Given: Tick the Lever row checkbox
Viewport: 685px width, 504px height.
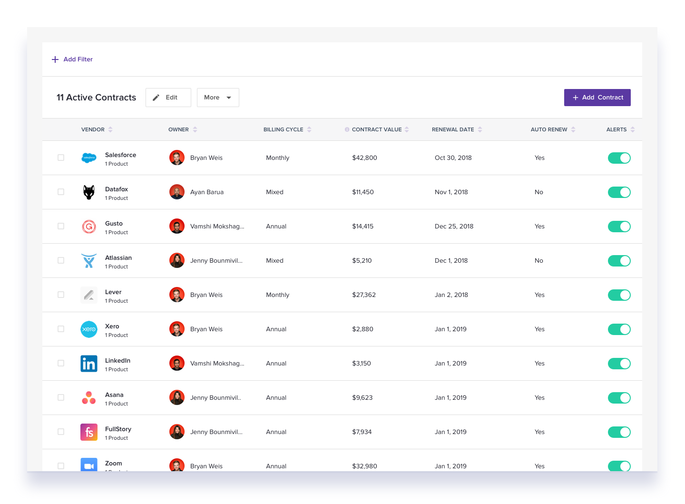Looking at the screenshot, I should point(61,295).
